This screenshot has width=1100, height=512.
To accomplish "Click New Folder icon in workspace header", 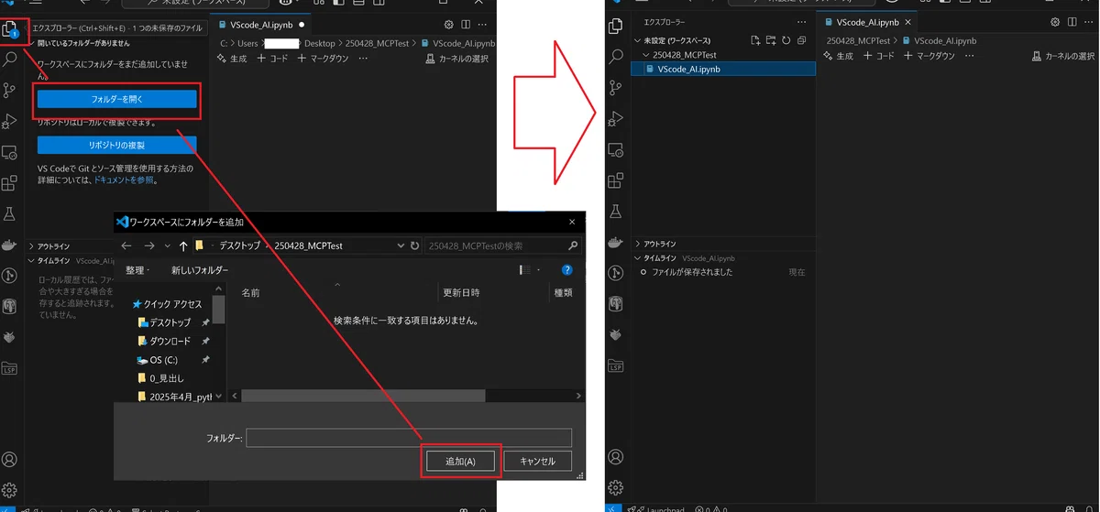I will click(771, 40).
